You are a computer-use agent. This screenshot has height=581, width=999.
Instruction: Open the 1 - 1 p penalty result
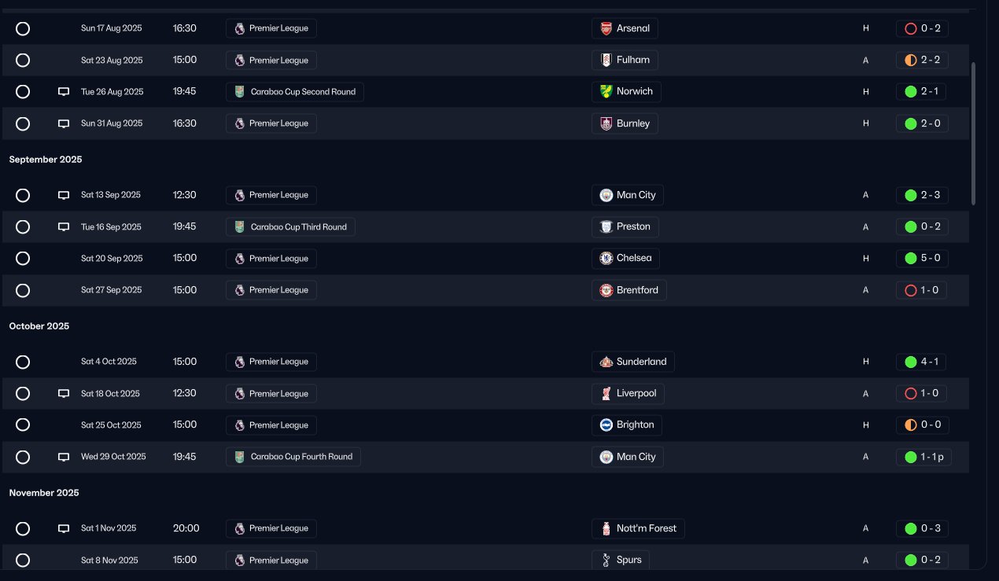(x=923, y=457)
